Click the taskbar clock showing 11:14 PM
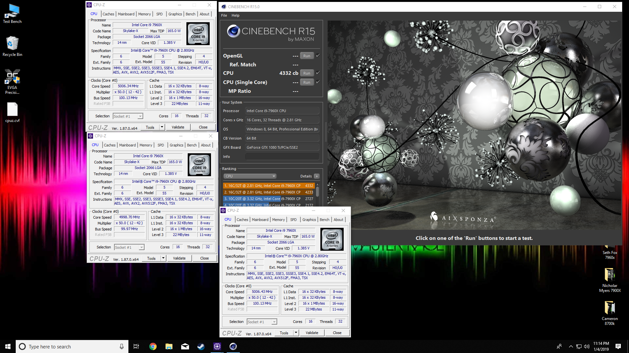This screenshot has height=353, width=629. (601, 346)
